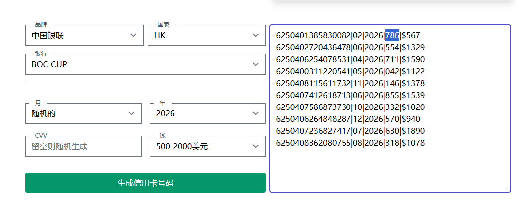Click the textarea resize handle corner
Viewport: 519px width, 214px height.
pyautogui.click(x=508, y=189)
